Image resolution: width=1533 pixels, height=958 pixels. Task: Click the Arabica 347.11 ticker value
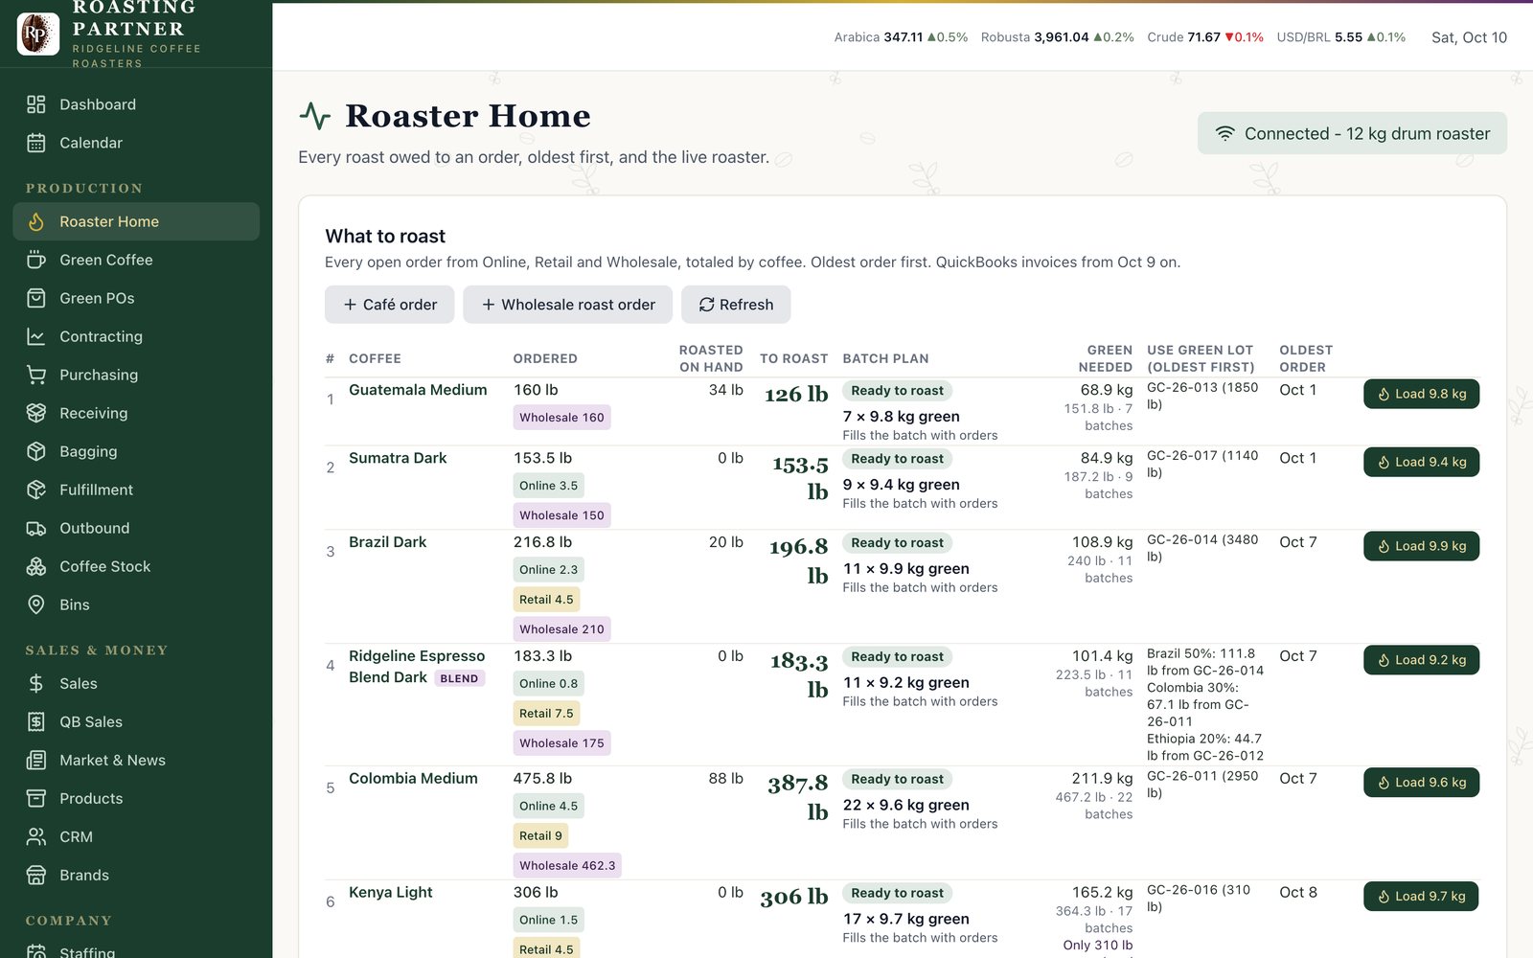tap(903, 37)
